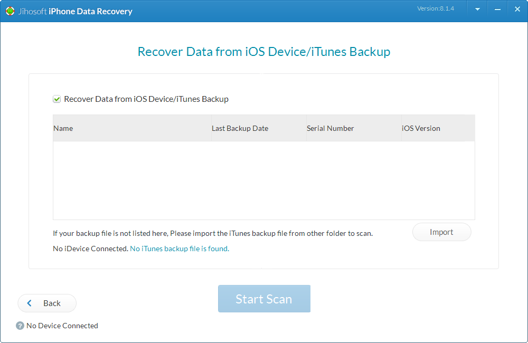This screenshot has width=528, height=343.
Task: Minimize the iPhone Data Recovery window
Action: pos(497,9)
